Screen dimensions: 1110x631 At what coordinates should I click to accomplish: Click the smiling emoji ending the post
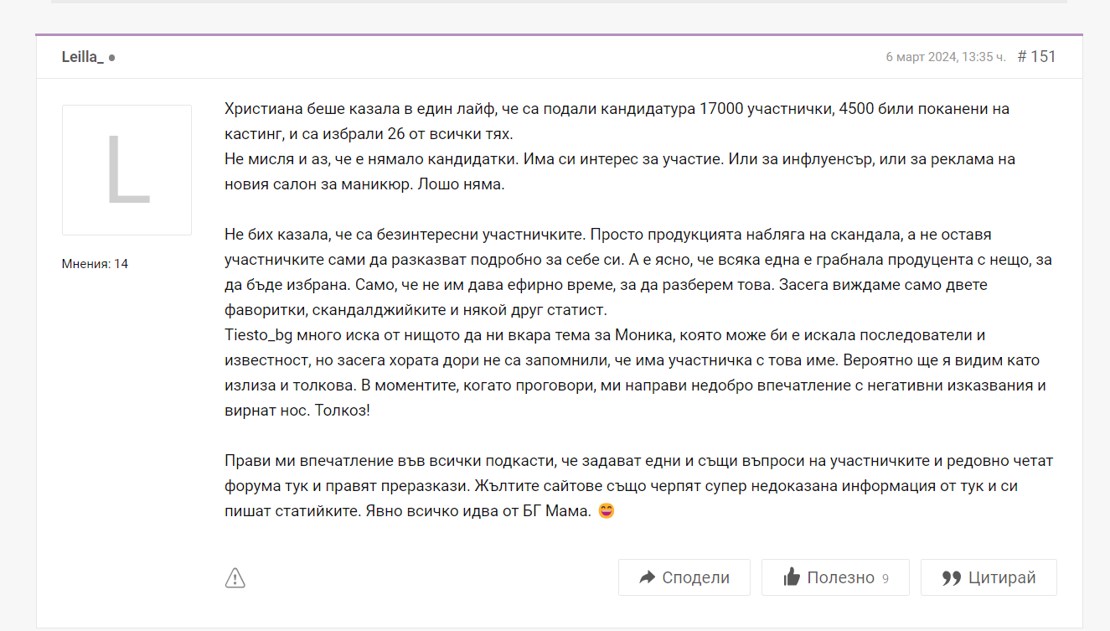[607, 511]
